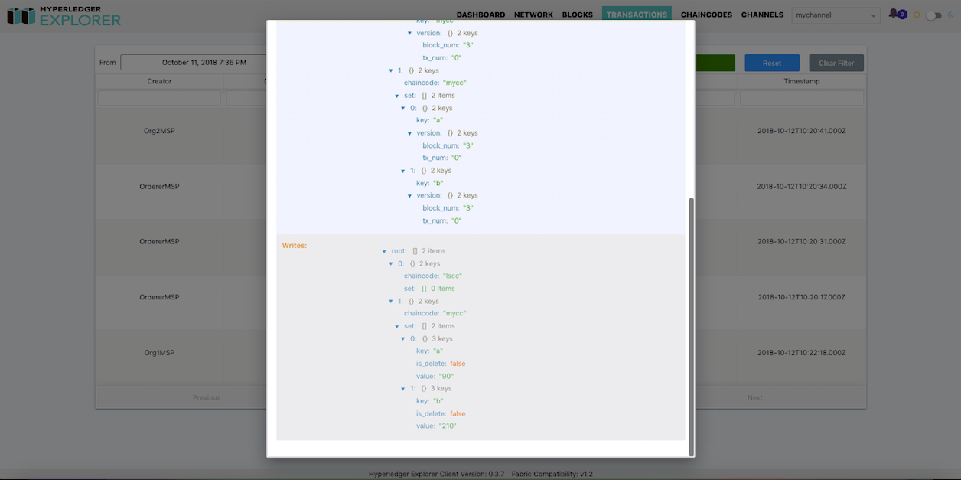View the CHANNELS page
The height and width of the screenshot is (480, 961).
point(762,14)
